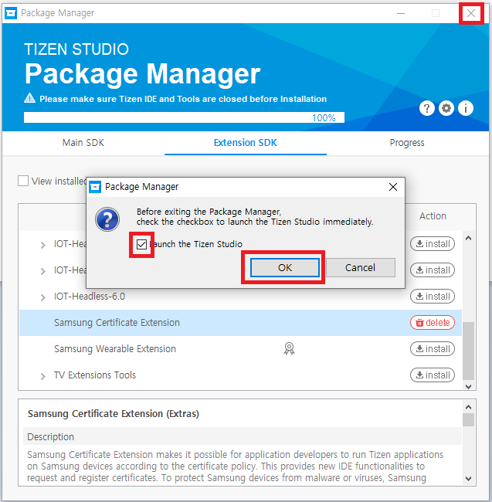The width and height of the screenshot is (492, 502).
Task: Delete the Samsung Certificate Extension
Action: click(433, 323)
